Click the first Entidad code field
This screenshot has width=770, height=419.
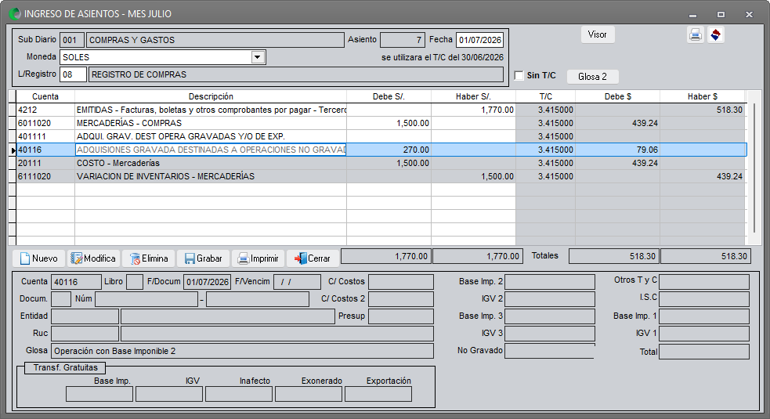pyautogui.click(x=85, y=316)
